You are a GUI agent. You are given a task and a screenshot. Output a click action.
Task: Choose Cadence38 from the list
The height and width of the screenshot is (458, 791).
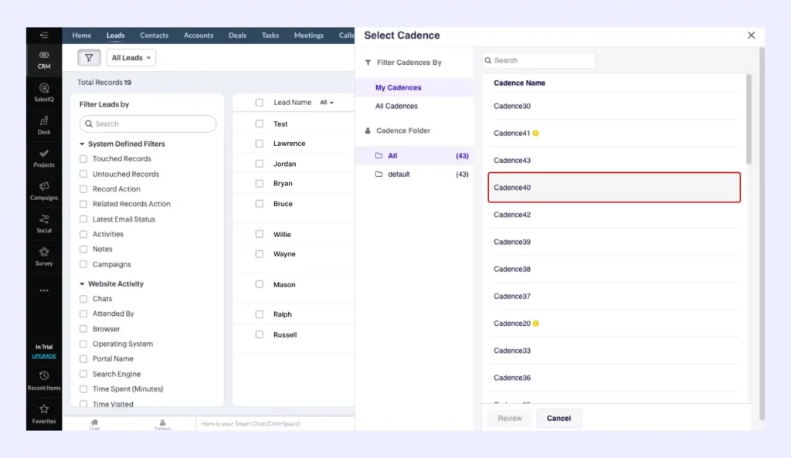pos(614,270)
